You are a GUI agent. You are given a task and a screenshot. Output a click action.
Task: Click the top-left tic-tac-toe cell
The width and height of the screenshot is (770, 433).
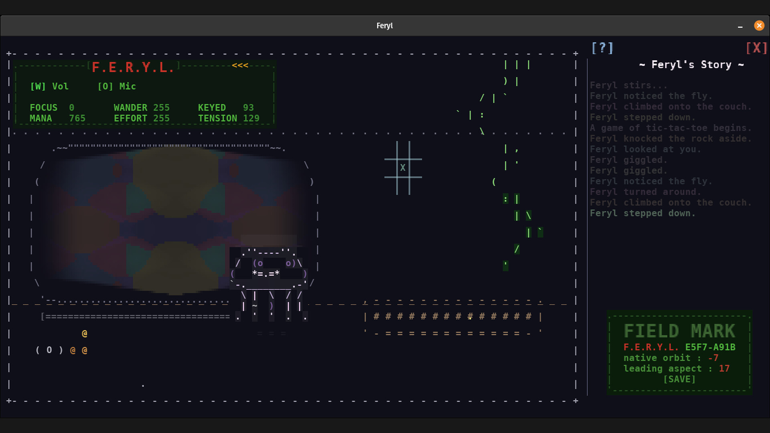(x=390, y=150)
